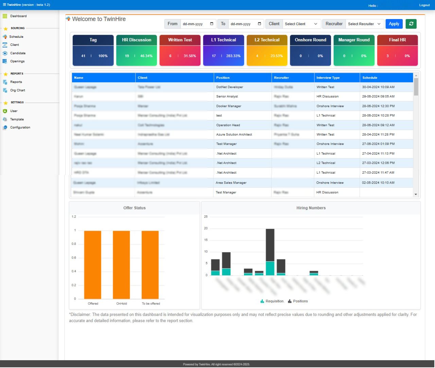Toggle Requisition series in Hiring Numbers legend
The width and height of the screenshot is (435, 368).
(272, 301)
